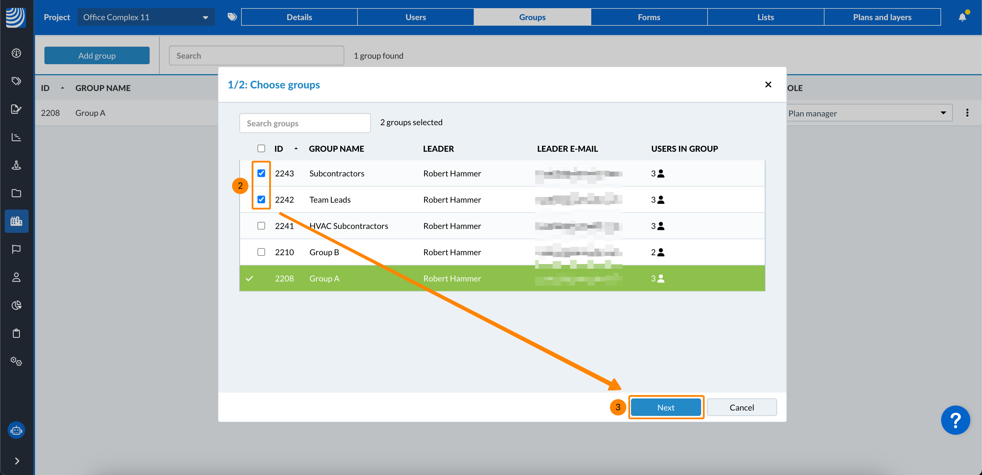Click the notification bell icon
982x475 pixels.
click(x=962, y=17)
